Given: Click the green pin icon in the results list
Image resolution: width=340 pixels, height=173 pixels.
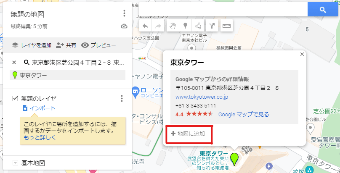Looking at the screenshot, I should pyautogui.click(x=15, y=75).
